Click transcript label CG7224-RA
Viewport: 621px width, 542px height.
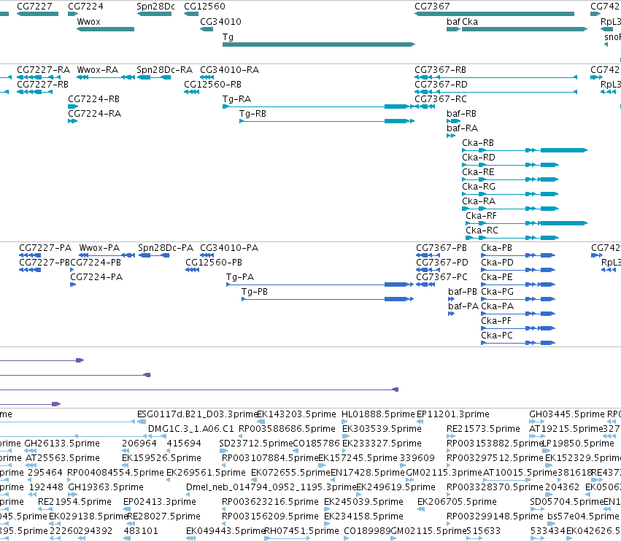coord(95,114)
